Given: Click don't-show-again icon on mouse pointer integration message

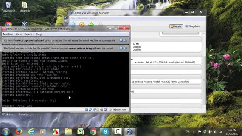Looking at the screenshot, I should [x=125, y=48].
